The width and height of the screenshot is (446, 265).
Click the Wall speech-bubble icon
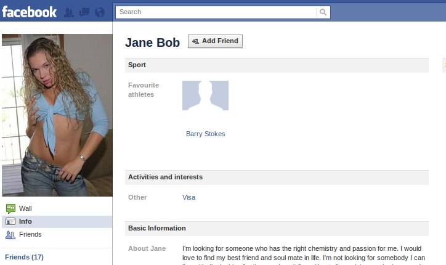[x=10, y=209]
